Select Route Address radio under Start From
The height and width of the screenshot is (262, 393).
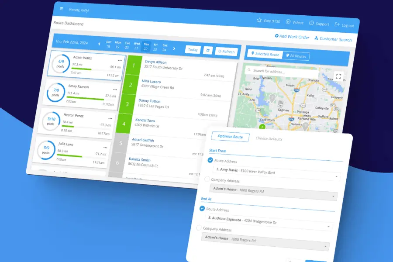[210, 160]
